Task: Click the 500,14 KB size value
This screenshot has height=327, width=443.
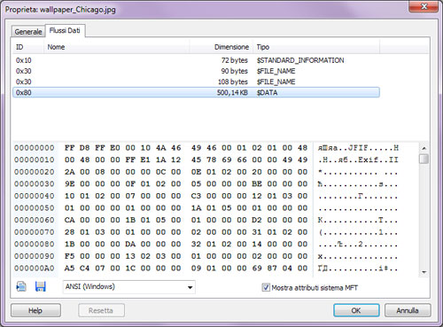Action: (232, 93)
